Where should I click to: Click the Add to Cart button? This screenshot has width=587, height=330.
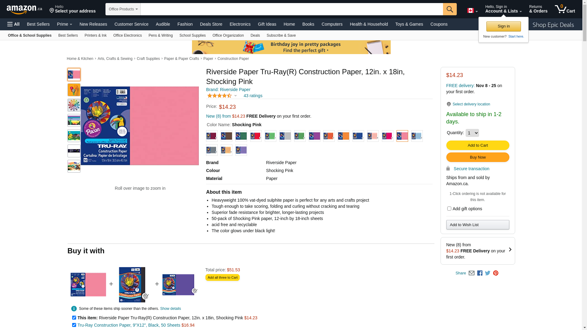pos(478,145)
